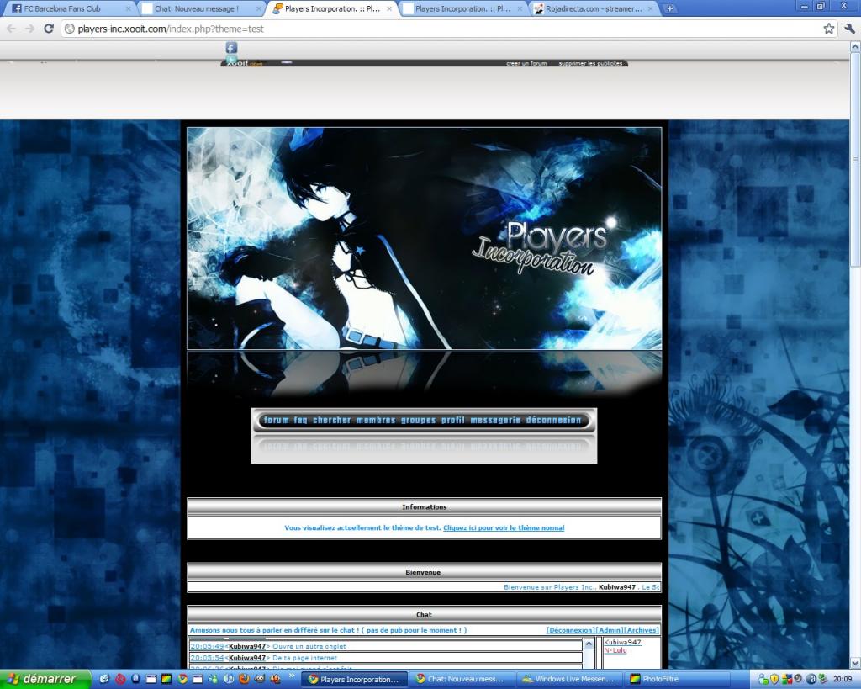Click the page scrollbar down arrow
861x689 pixels.
point(855,663)
